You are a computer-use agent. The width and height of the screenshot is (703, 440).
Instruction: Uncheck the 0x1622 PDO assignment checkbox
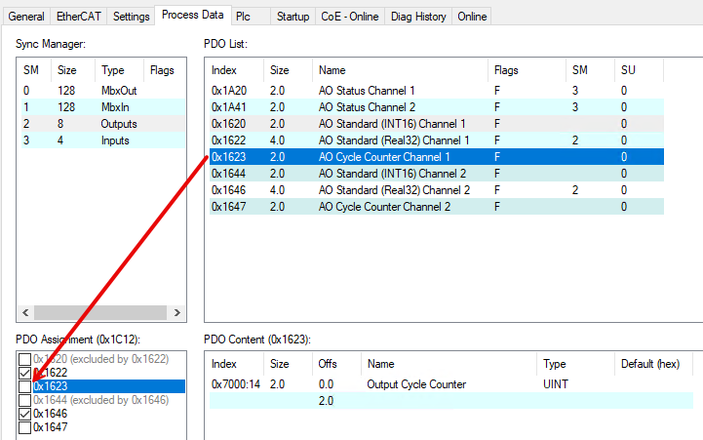point(24,373)
